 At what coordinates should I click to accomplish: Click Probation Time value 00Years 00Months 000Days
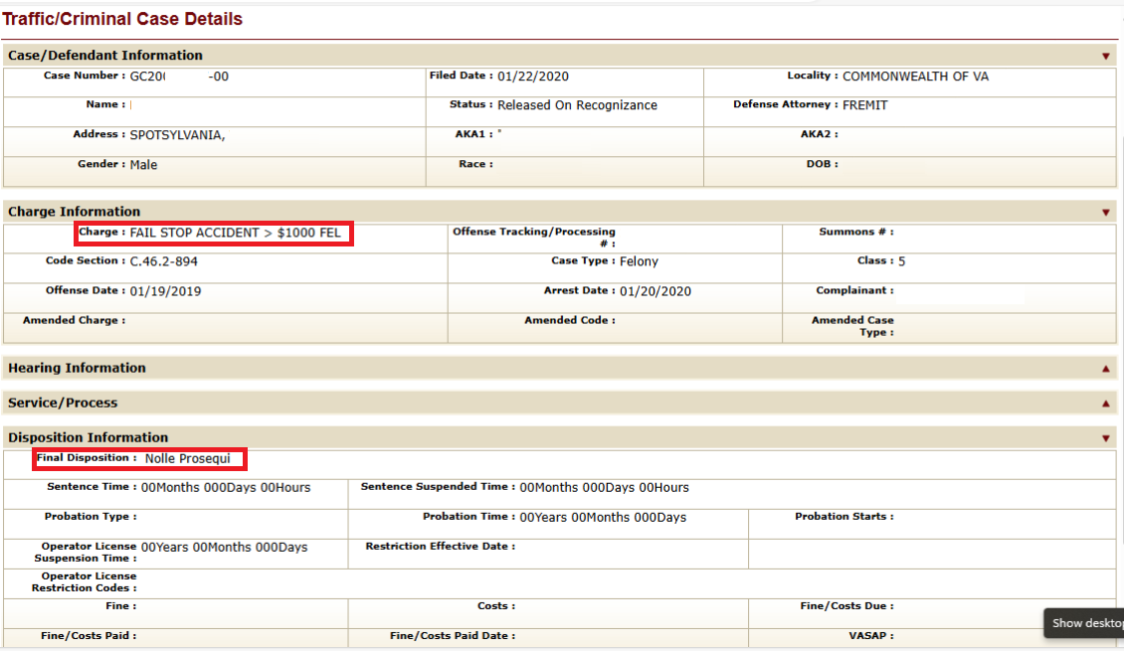(603, 517)
